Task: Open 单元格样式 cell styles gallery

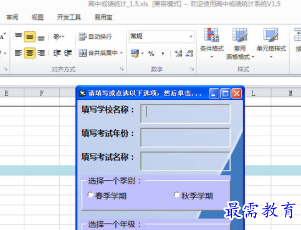Action: (271, 43)
